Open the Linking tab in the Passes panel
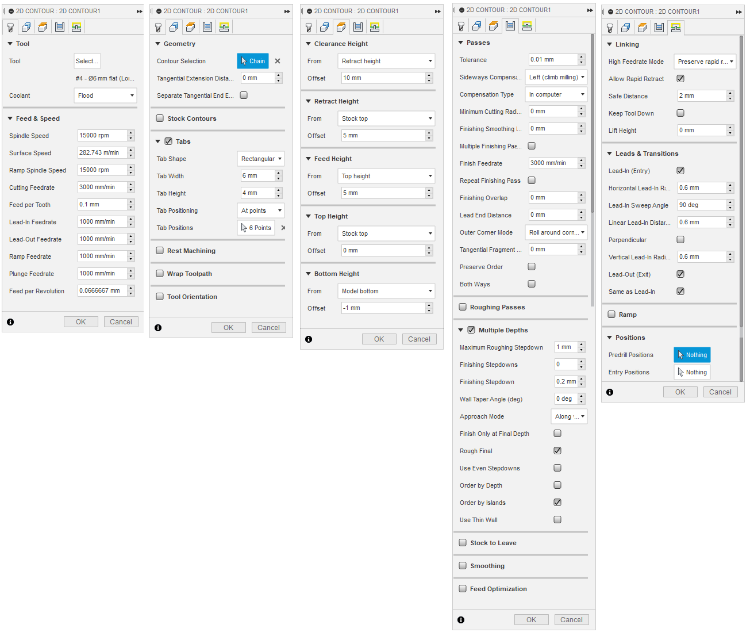 (x=527, y=26)
